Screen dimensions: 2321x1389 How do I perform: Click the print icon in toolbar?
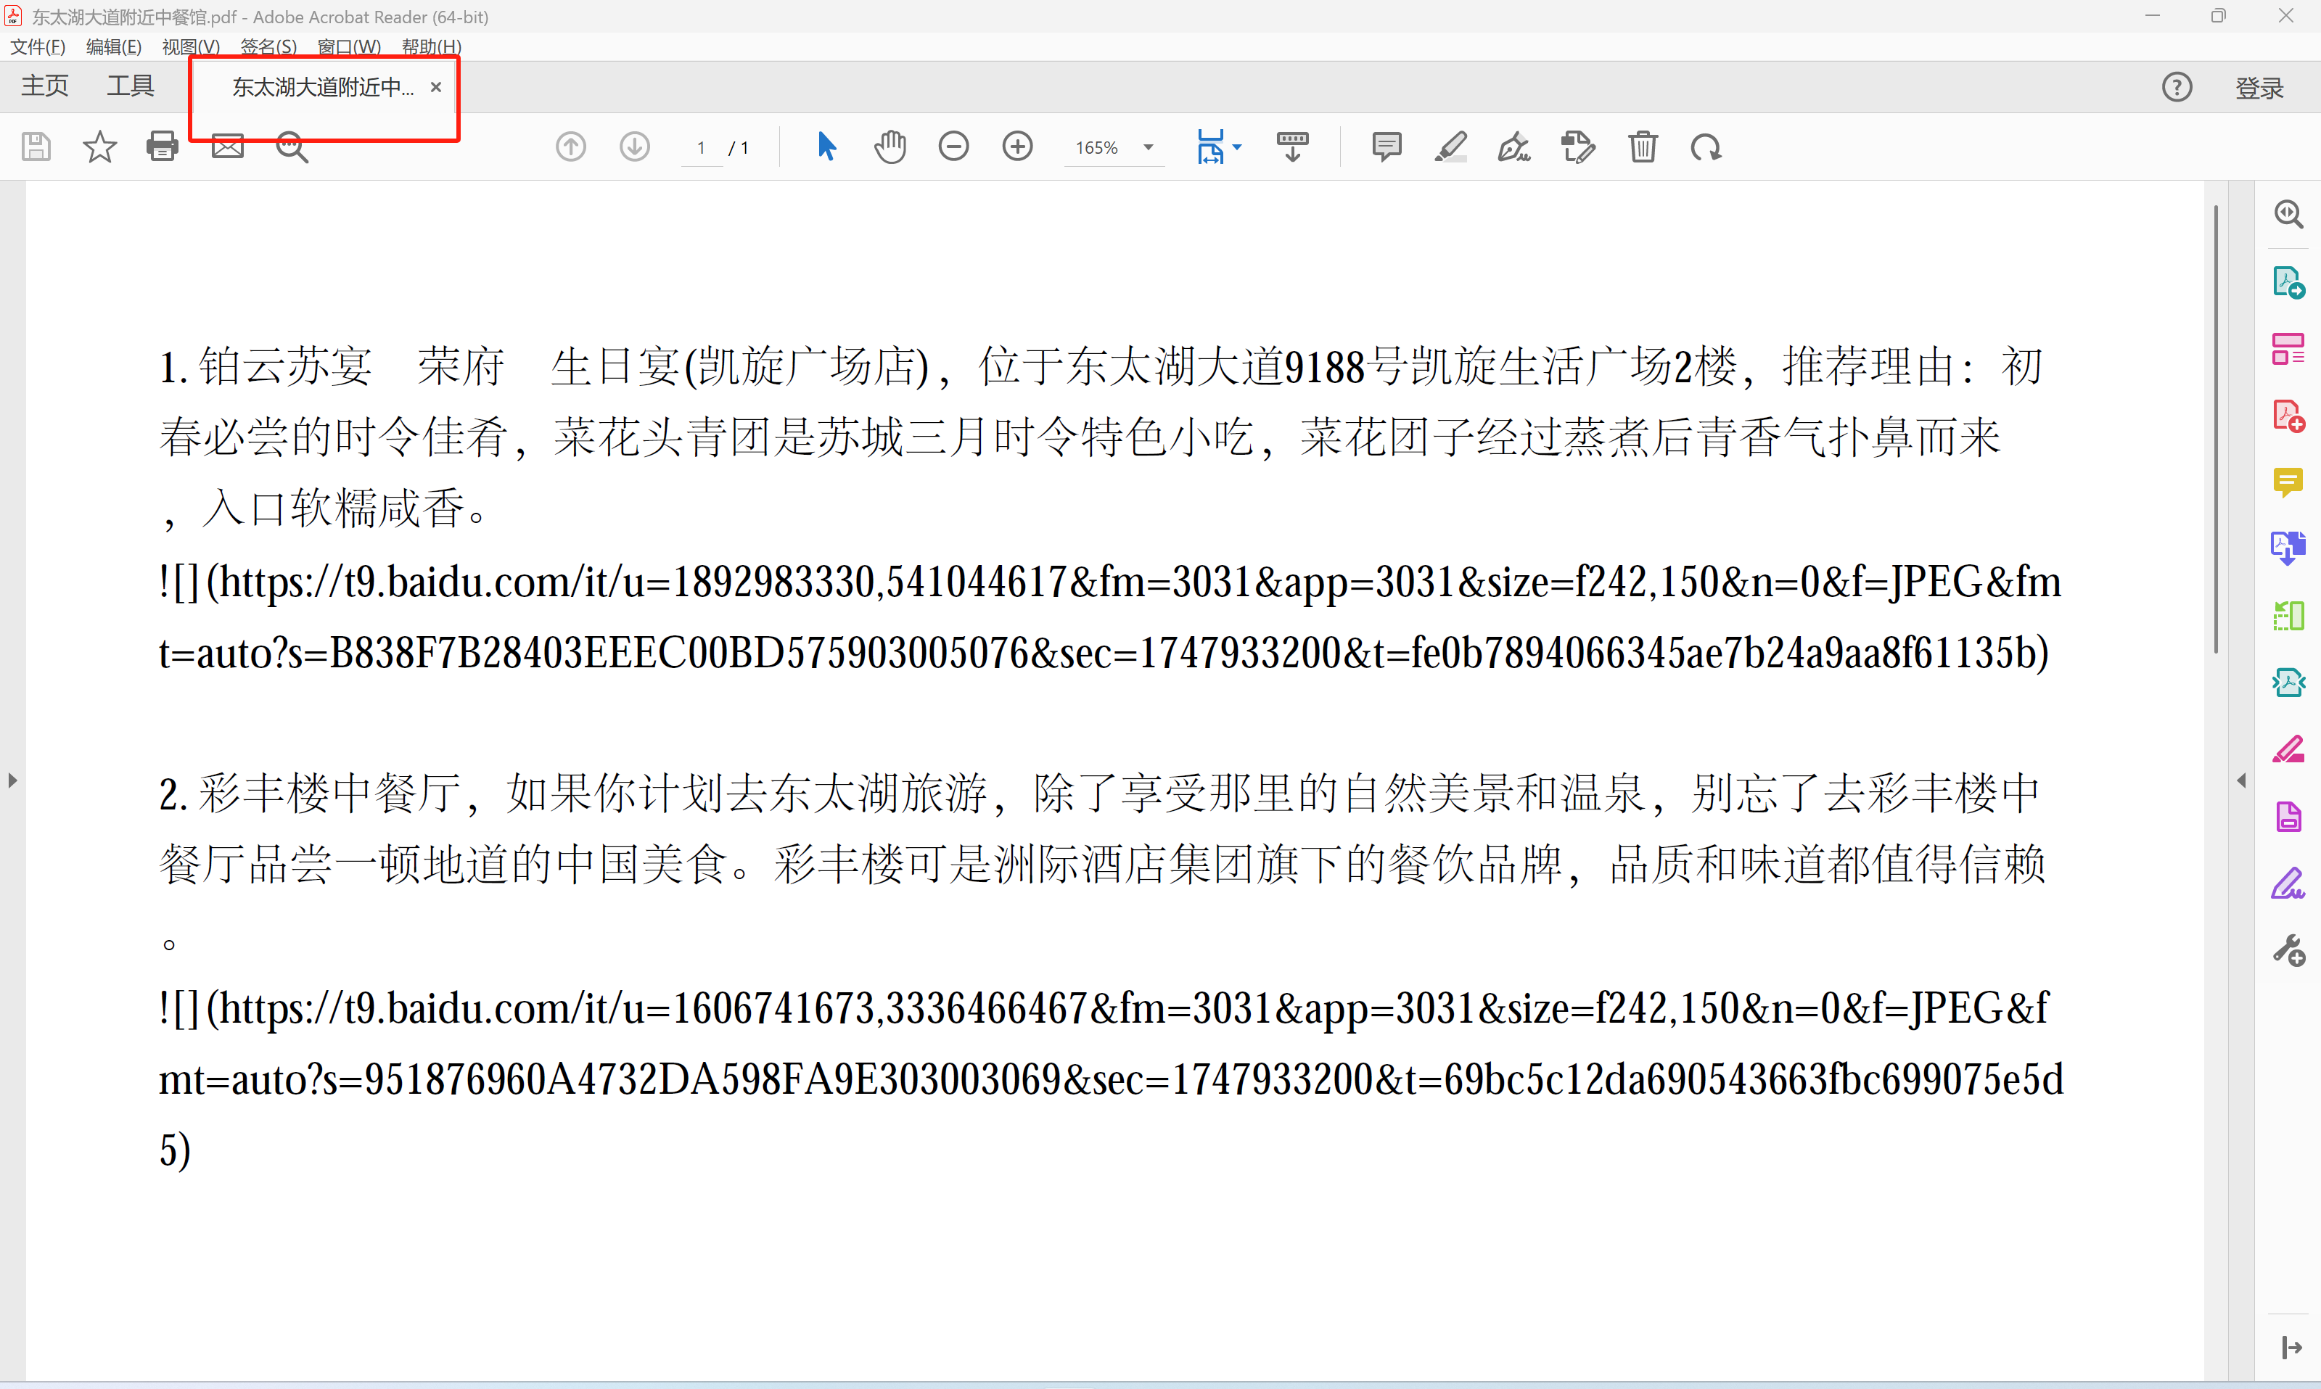coord(162,147)
